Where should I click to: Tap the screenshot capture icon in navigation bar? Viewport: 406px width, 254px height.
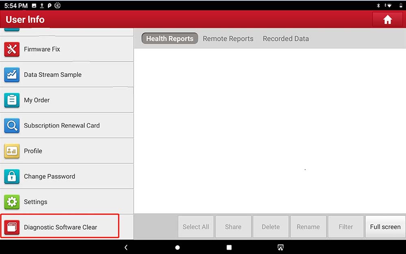[x=281, y=248]
